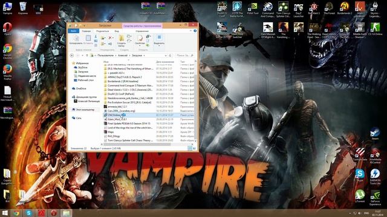Screen dimensions: 387x217
Task: Switch to Large icons view in status bar
Action: (x=195, y=148)
